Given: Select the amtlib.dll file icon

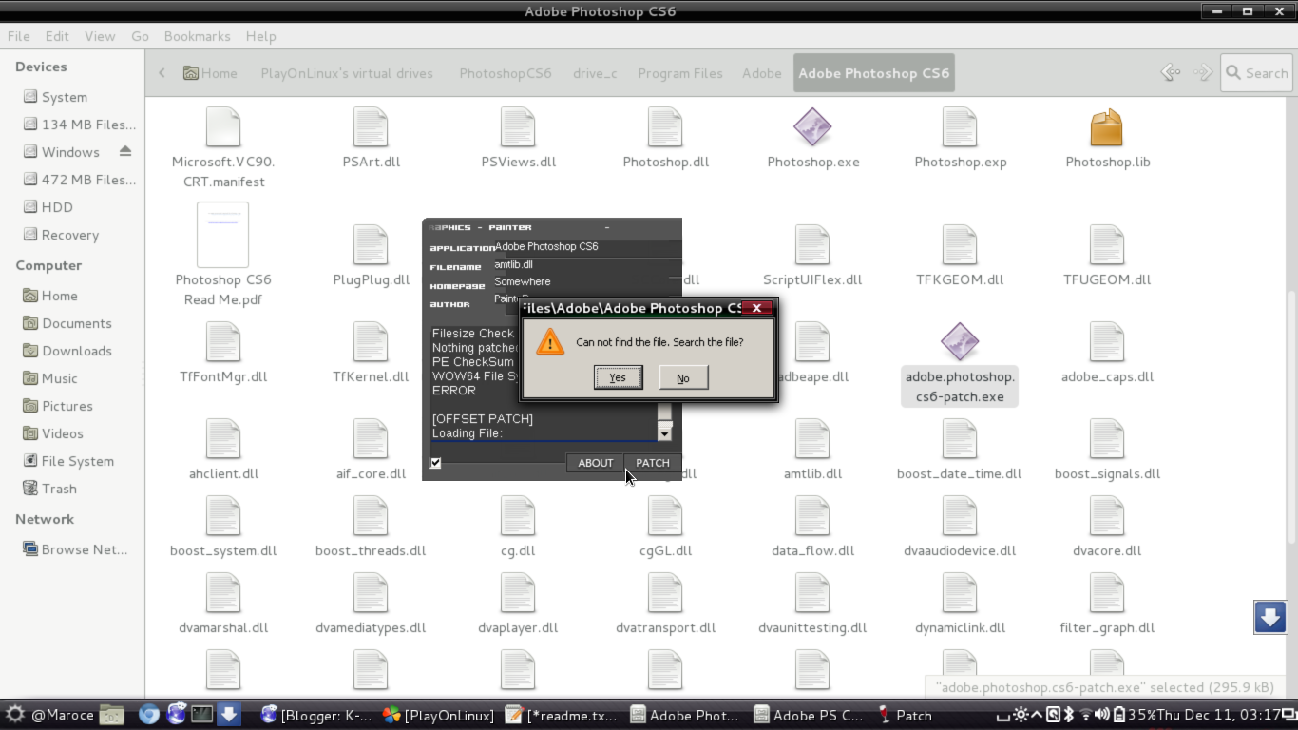Looking at the screenshot, I should coord(812,439).
